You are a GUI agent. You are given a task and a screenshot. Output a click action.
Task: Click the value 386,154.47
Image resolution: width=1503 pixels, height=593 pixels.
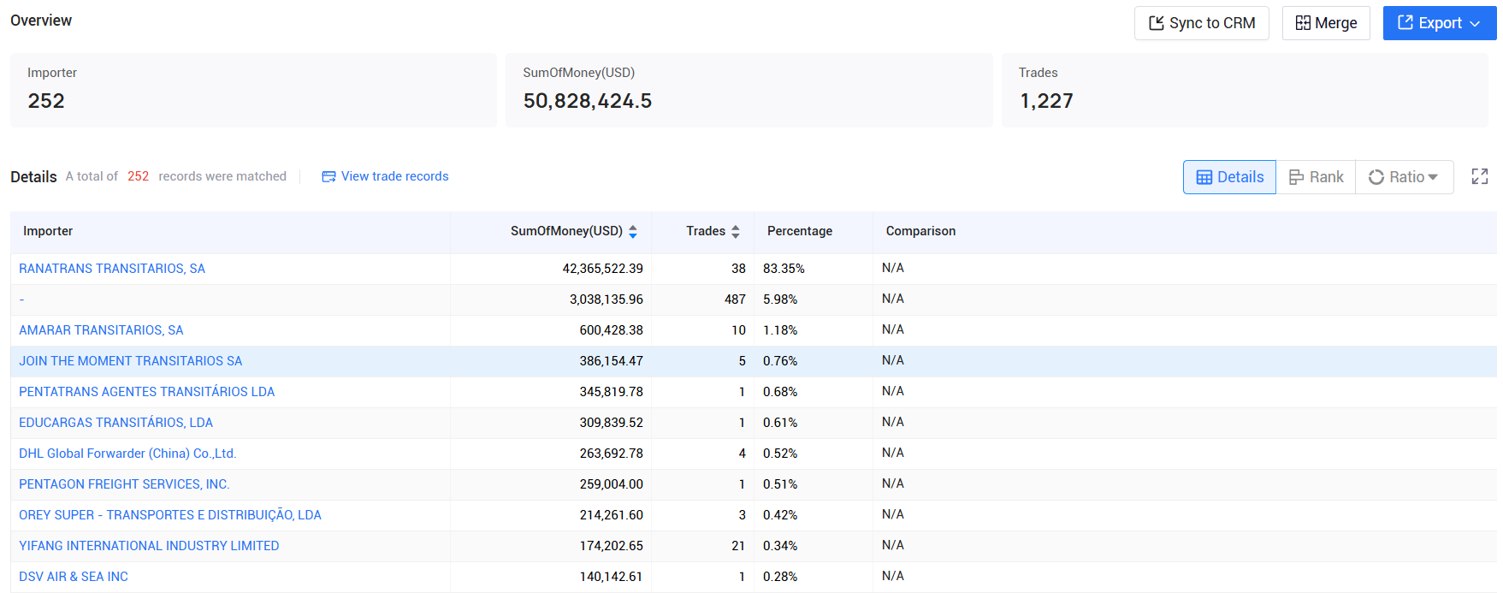(611, 361)
